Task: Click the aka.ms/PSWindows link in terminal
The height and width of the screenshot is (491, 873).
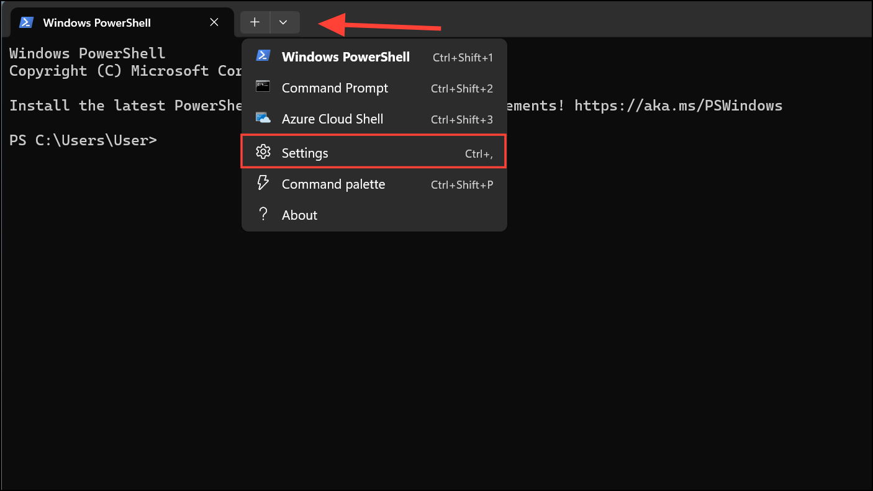Action: click(678, 106)
